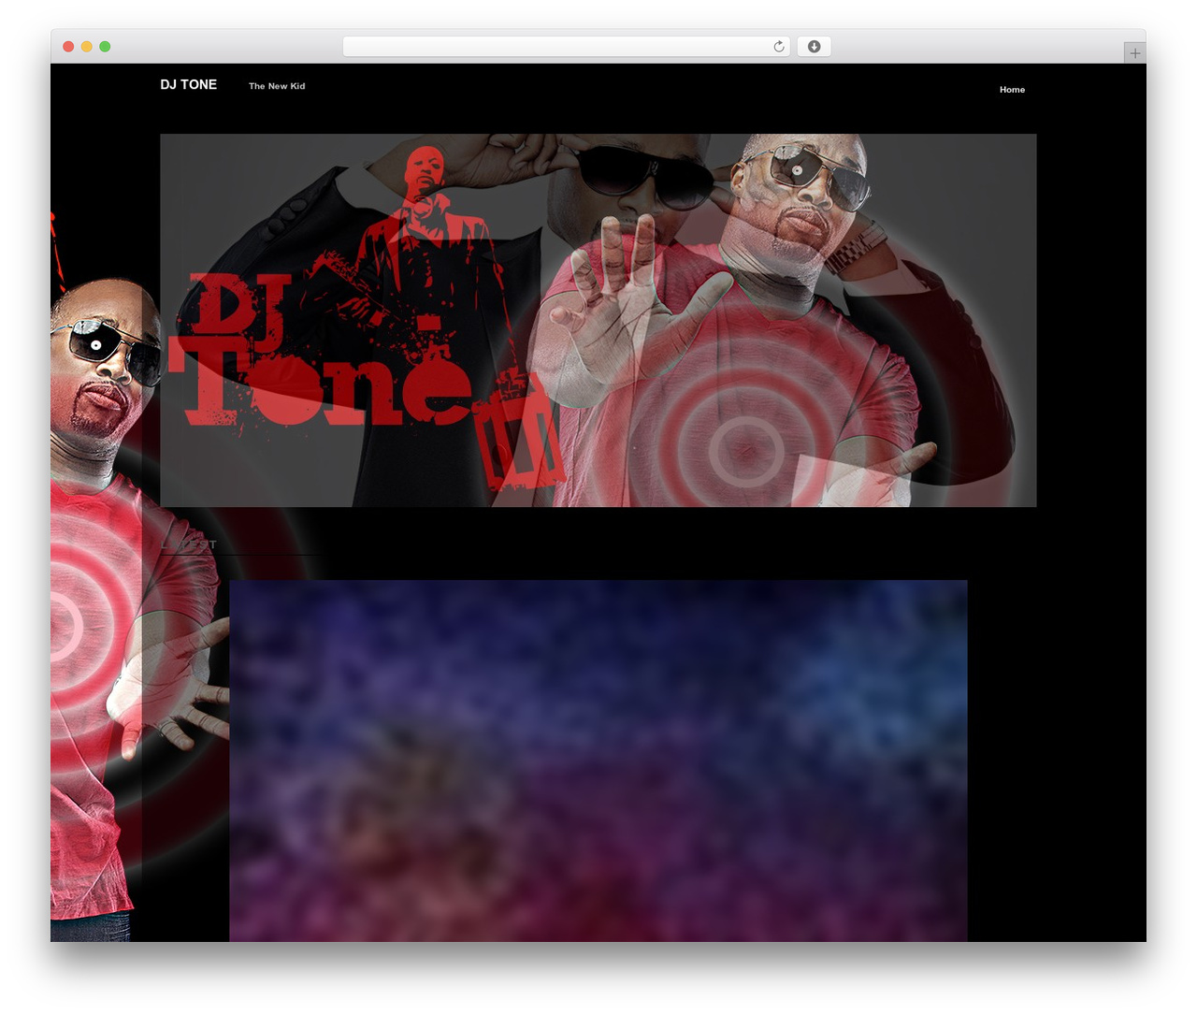
Task: Click the purple featured post image
Action: point(598,760)
